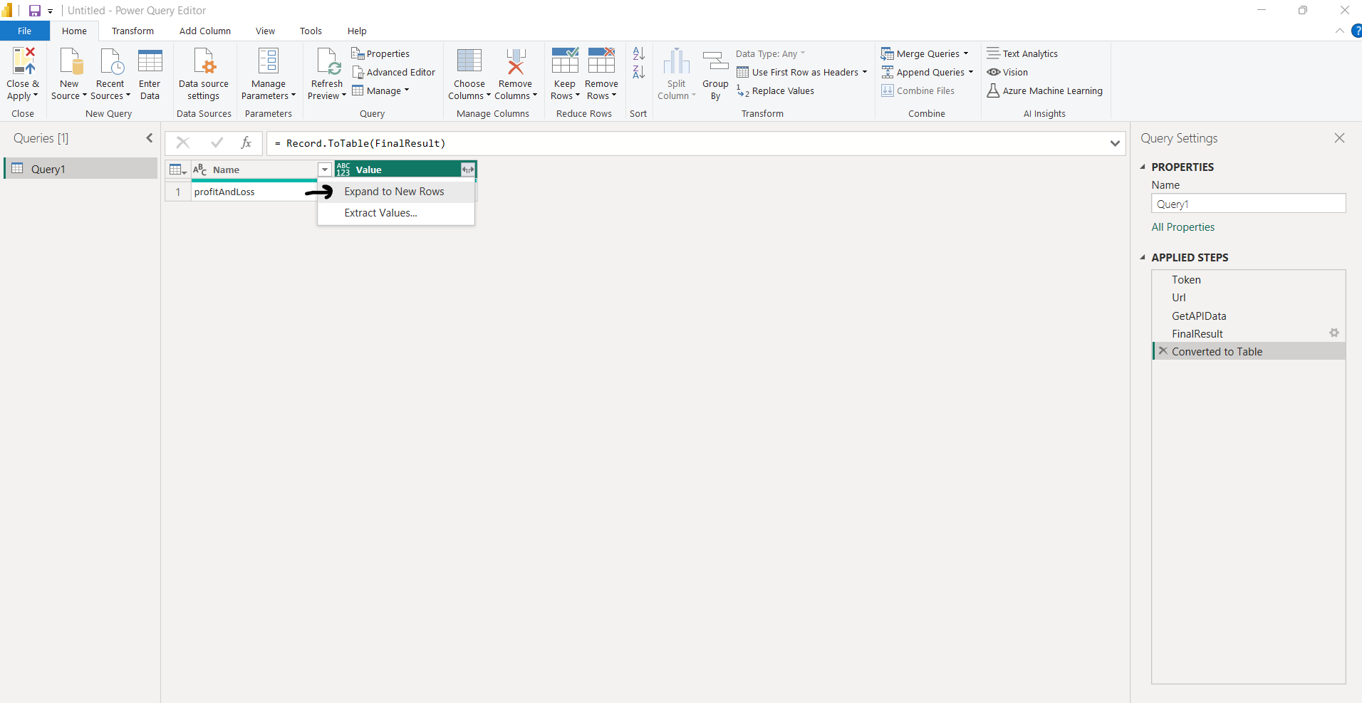Click the Save icon in title bar
1362x703 pixels.
pos(34,11)
